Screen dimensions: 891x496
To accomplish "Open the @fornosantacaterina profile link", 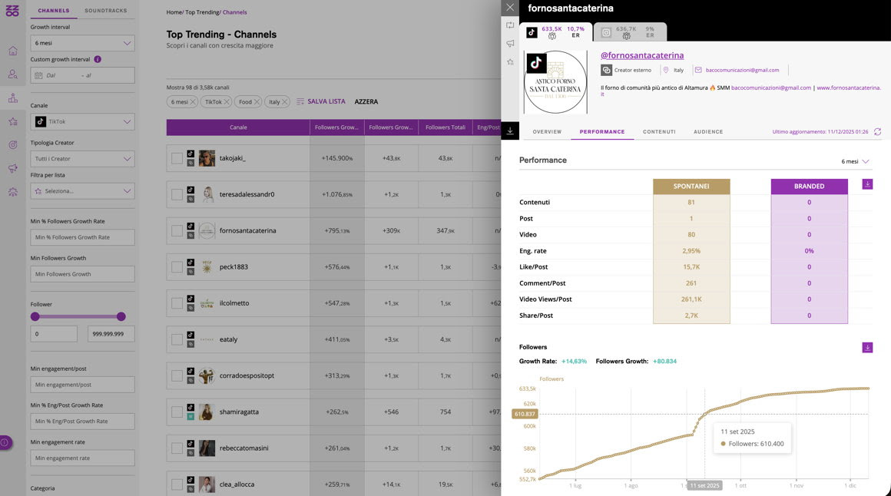I will tap(641, 55).
